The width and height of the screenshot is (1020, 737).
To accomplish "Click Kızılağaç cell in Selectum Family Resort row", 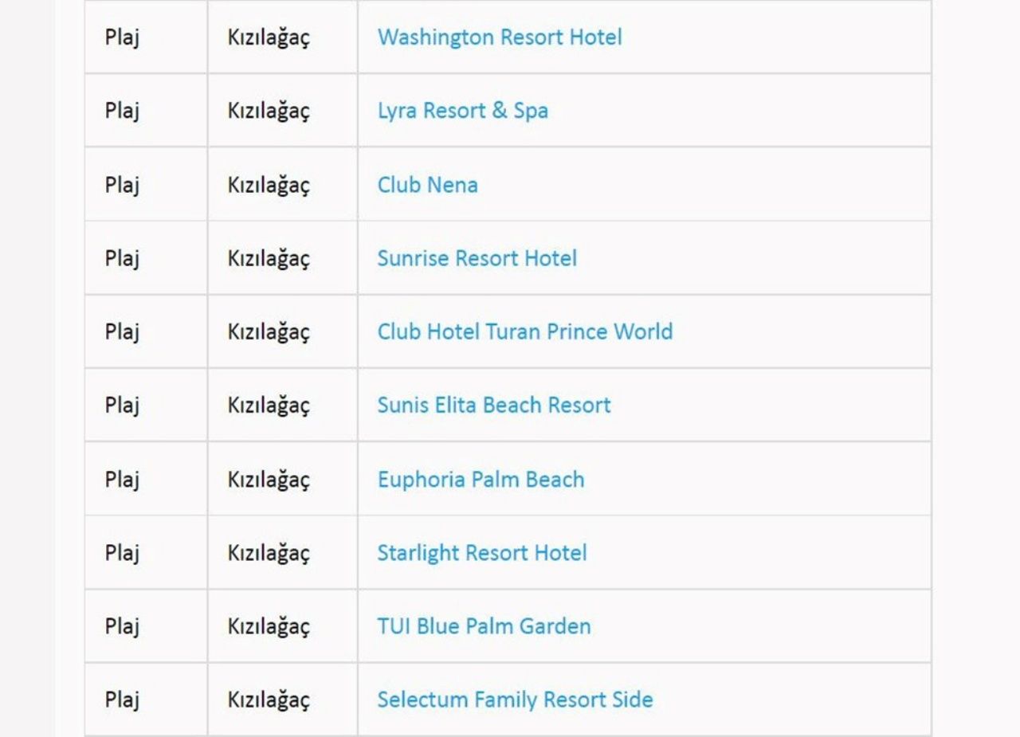I will point(283,700).
